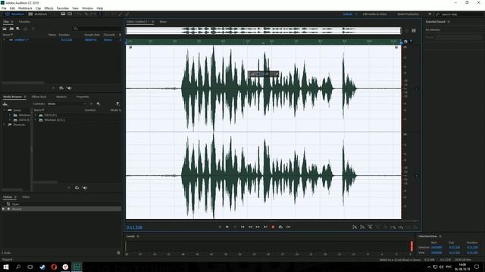Toggle auto-play speaker in Files panel
This screenshot has width=485, height=272.
tap(69, 88)
